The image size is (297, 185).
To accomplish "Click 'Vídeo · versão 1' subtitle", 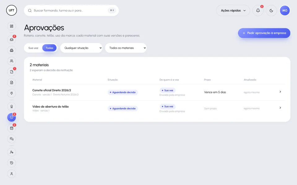I will click(41, 111).
